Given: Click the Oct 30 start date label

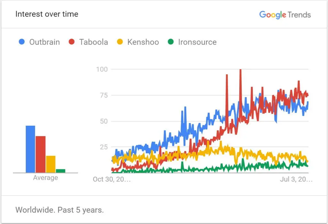Looking at the screenshot, I should pos(111,179).
